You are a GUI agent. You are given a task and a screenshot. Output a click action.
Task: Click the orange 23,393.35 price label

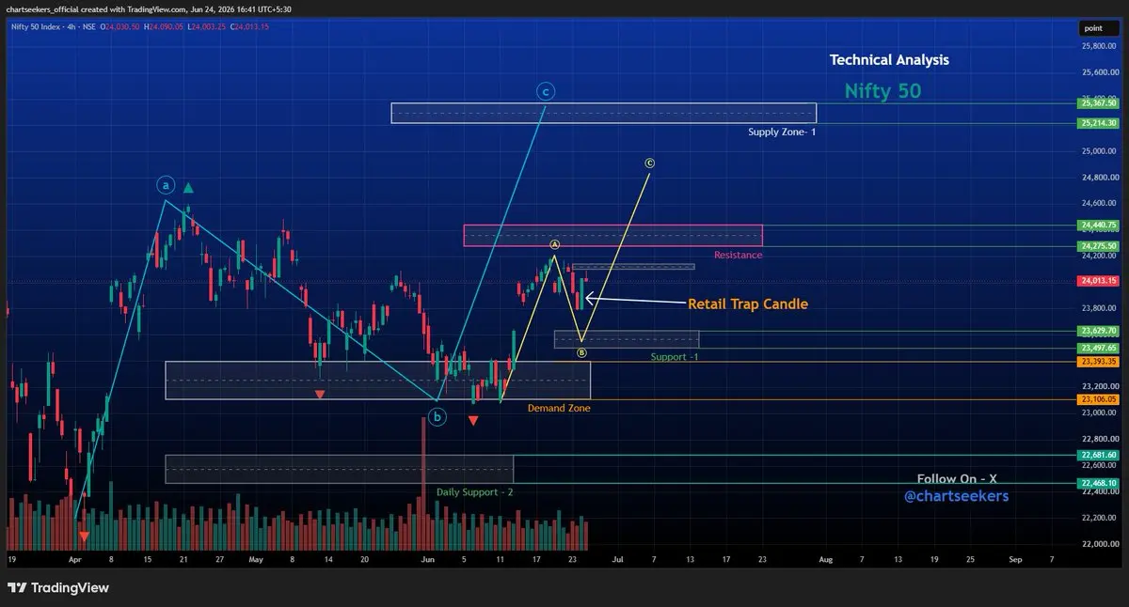point(1099,362)
